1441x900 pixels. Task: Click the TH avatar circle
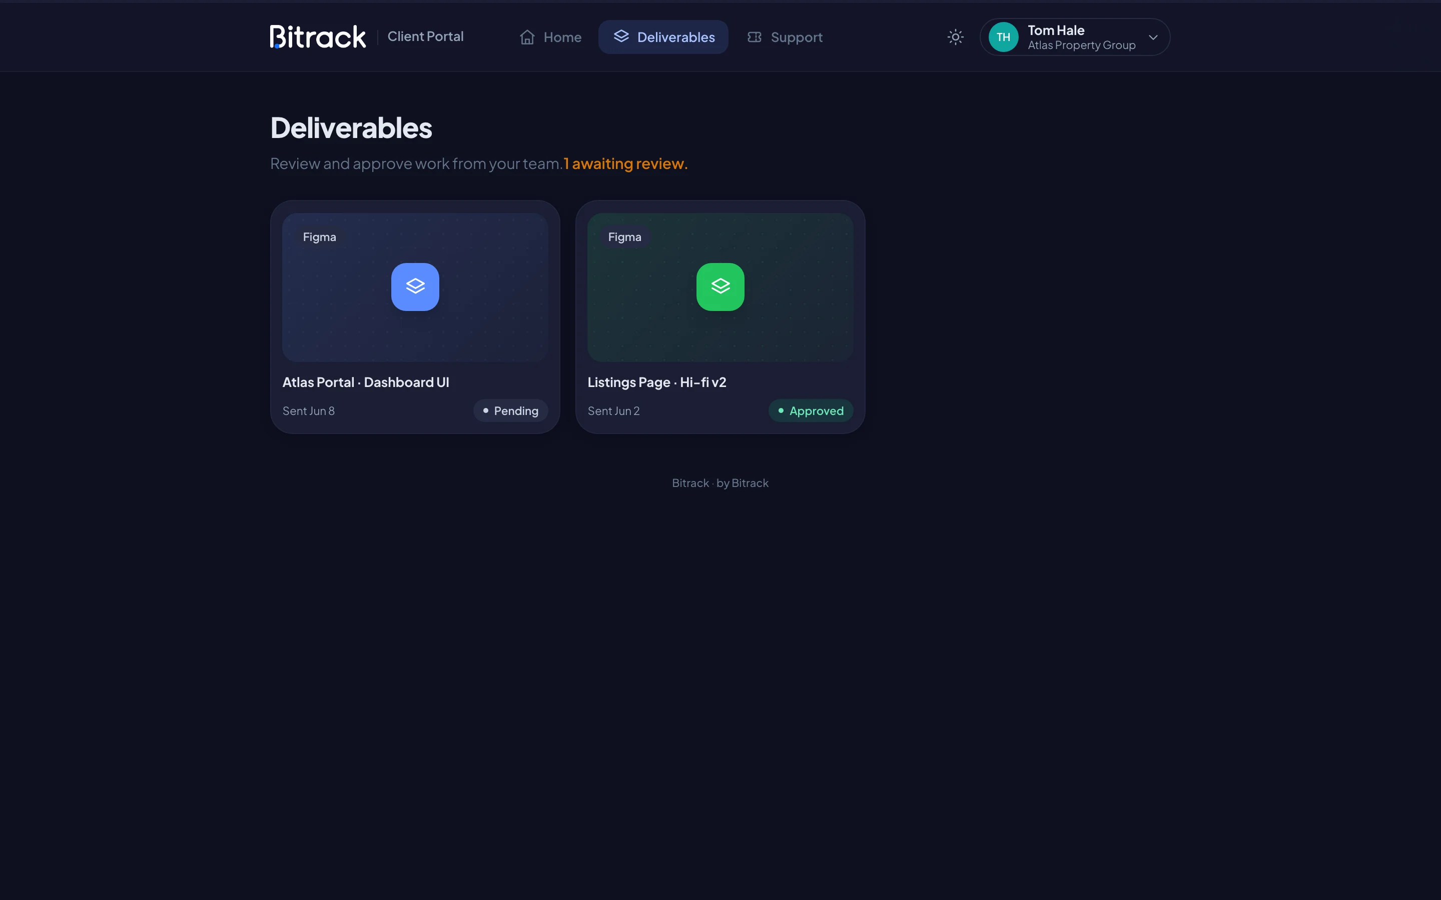(1003, 37)
